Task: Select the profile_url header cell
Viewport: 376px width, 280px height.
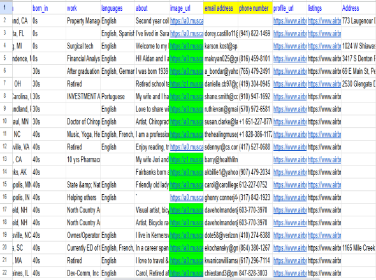Action: click(289, 8)
